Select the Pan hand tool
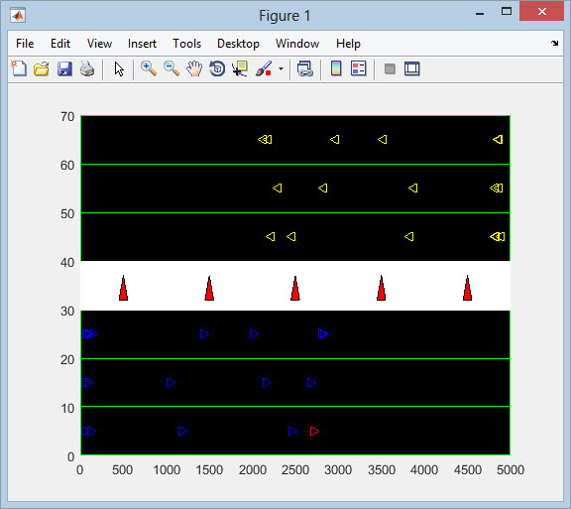Viewport: 571px width, 509px height. pyautogui.click(x=194, y=68)
